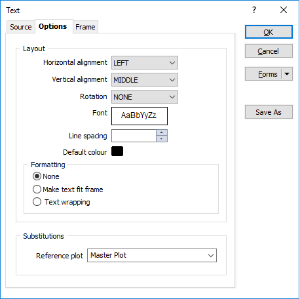Image resolution: width=300 pixels, height=299 pixels.
Task: Increase line spacing with up arrow
Action: click(x=162, y=132)
